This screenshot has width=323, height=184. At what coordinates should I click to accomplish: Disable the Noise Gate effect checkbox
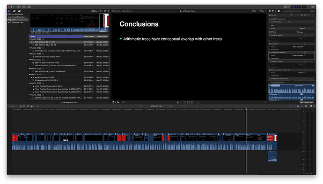click(x=270, y=44)
